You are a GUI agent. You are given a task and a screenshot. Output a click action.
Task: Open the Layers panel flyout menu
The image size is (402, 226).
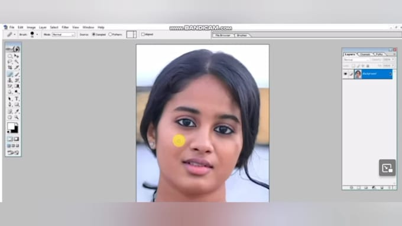point(394,54)
